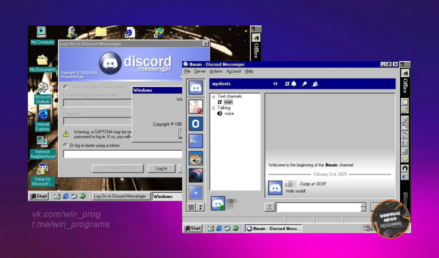This screenshot has width=439, height=258.
Task: Click the Password field
Action: coord(97,121)
